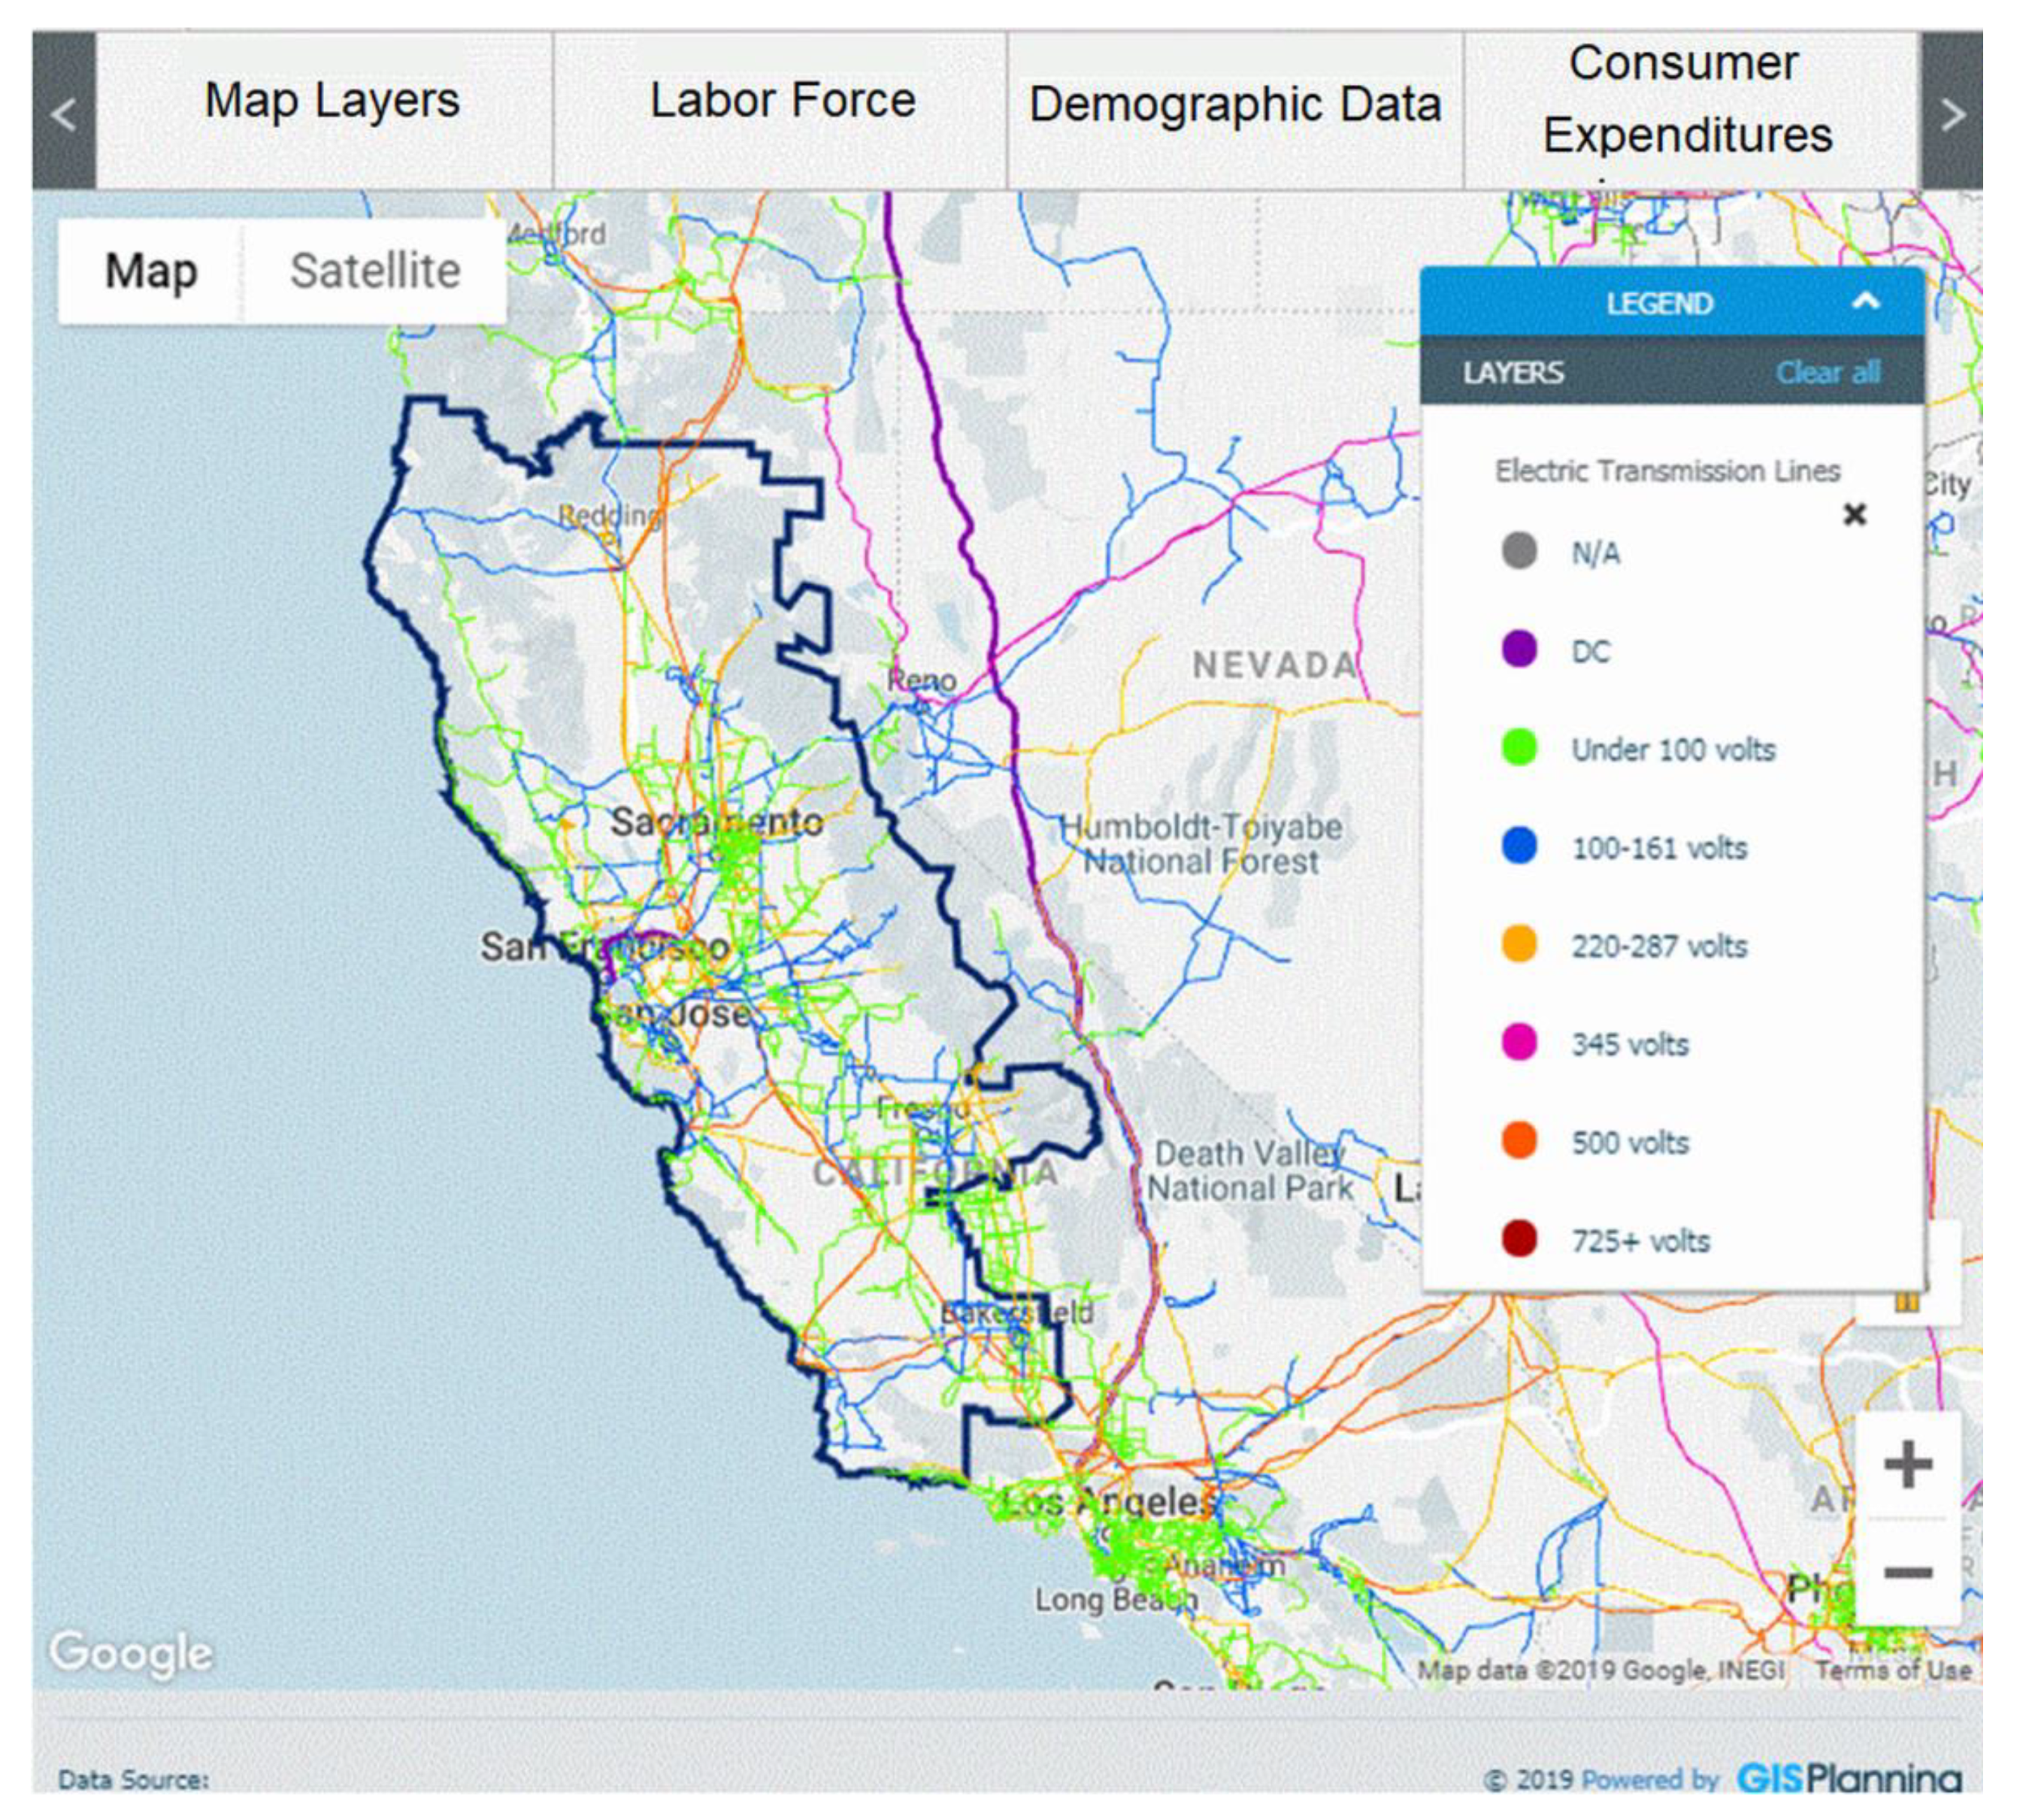Image resolution: width=2017 pixels, height=1820 pixels.
Task: Remove Electric Transmission Lines layer with X
Action: 1854,514
